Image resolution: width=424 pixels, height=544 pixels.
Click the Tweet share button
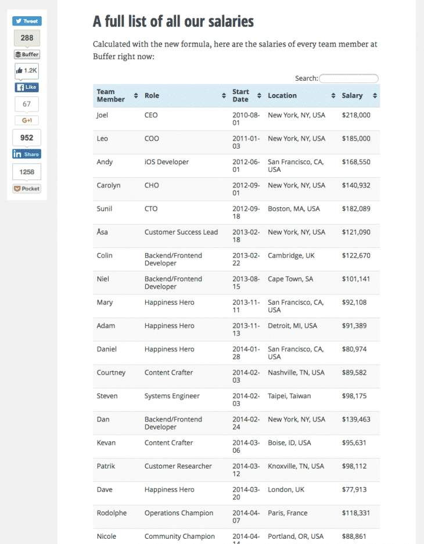tap(27, 21)
